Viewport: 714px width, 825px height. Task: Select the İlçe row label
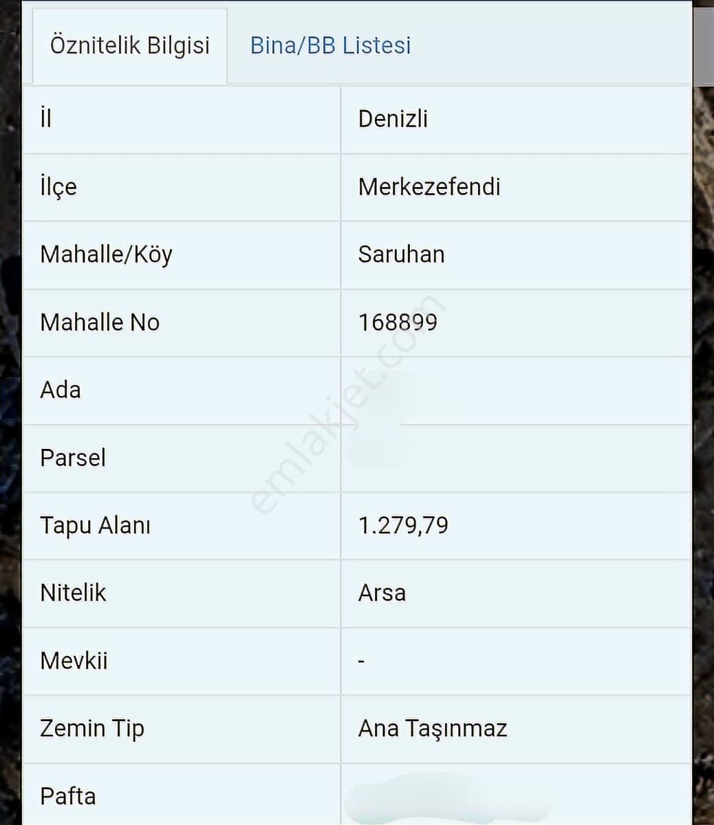coord(58,187)
